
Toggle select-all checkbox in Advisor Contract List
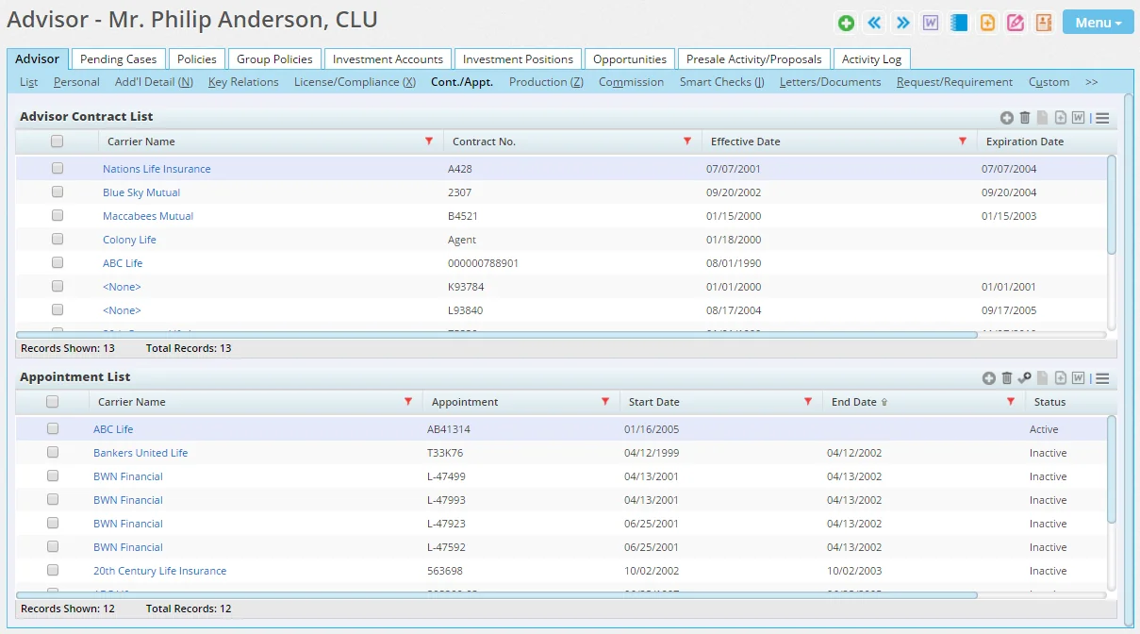tap(58, 142)
